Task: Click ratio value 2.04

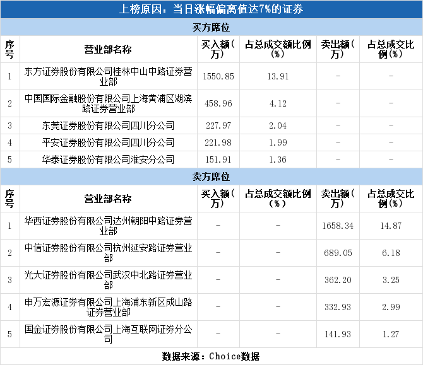Action: 278,125
